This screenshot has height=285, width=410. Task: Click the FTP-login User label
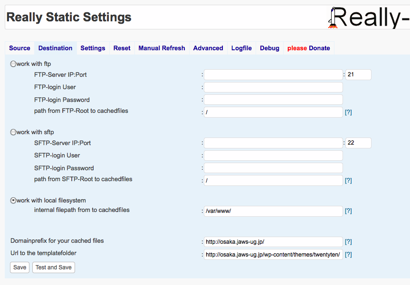tap(55, 87)
